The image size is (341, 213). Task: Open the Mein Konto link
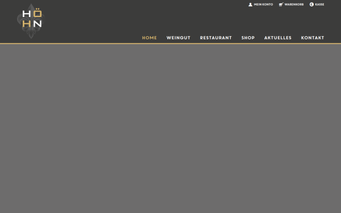point(263,5)
